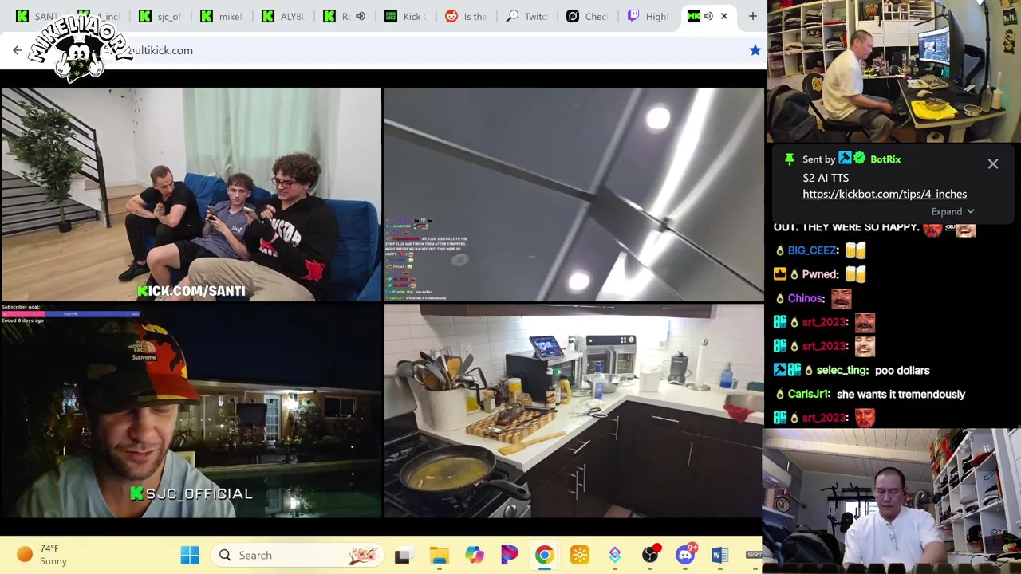Click the 'poo dollars' chat message

coord(902,371)
